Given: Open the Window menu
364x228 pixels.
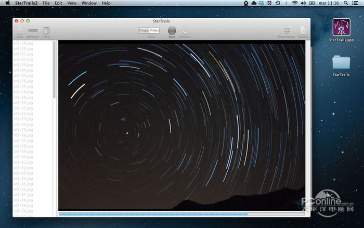Looking at the screenshot, I should coord(89,3).
